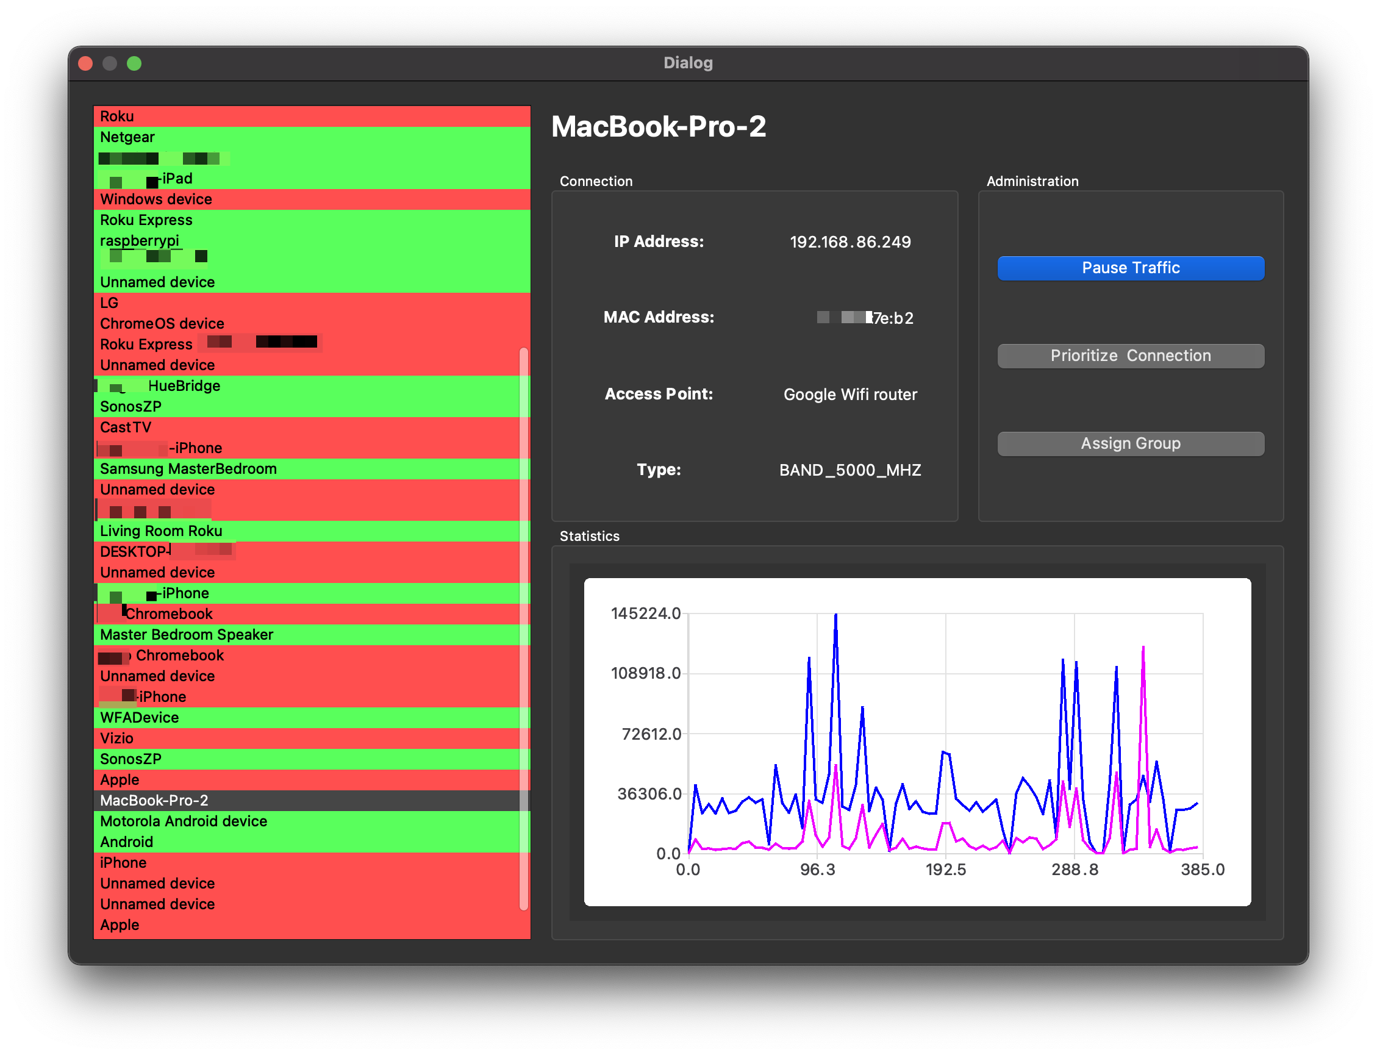Click the device list vertical scrollbar
This screenshot has height=1055, width=1377.
pyautogui.click(x=524, y=628)
